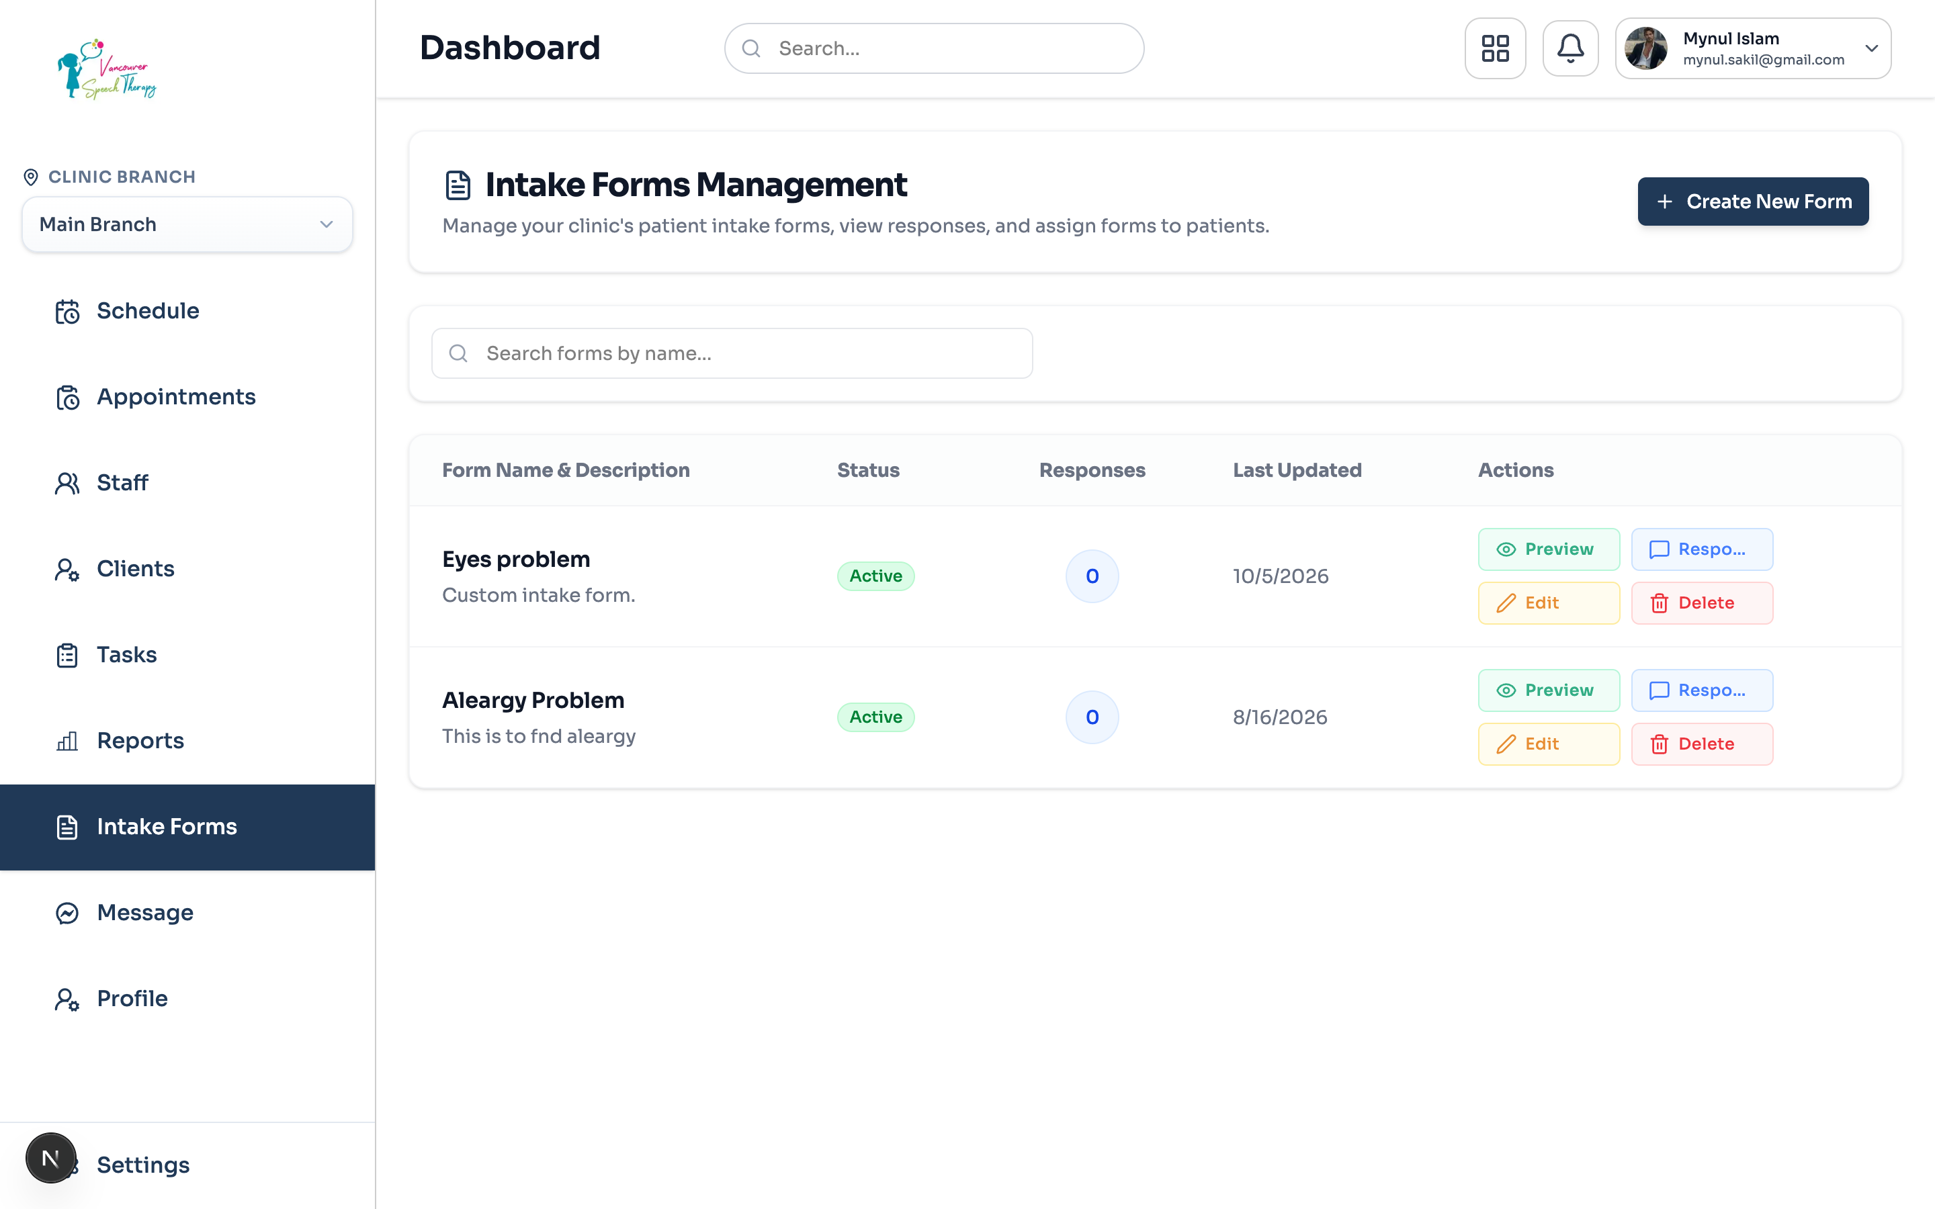The width and height of the screenshot is (1935, 1209).
Task: Click the Tasks clipboard icon
Action: [67, 655]
